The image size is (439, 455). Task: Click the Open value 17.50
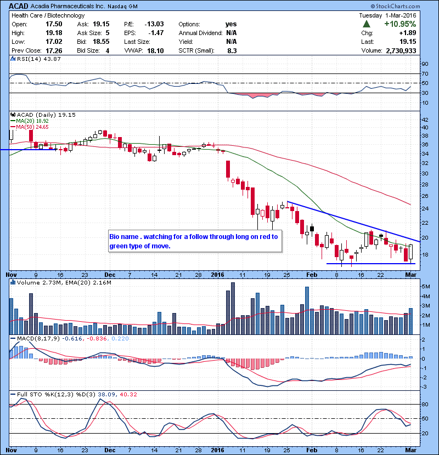click(x=54, y=24)
